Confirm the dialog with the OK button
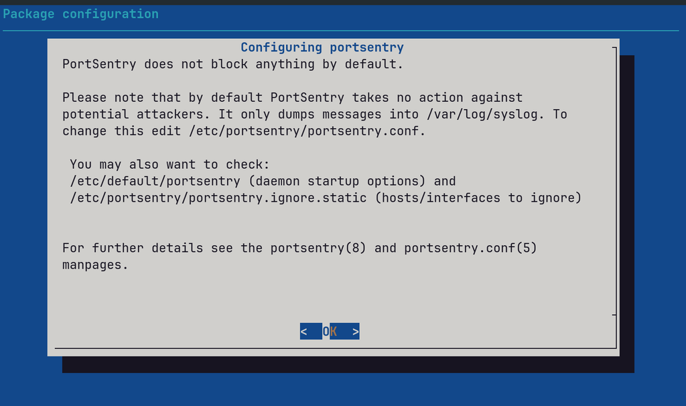 click(x=330, y=332)
